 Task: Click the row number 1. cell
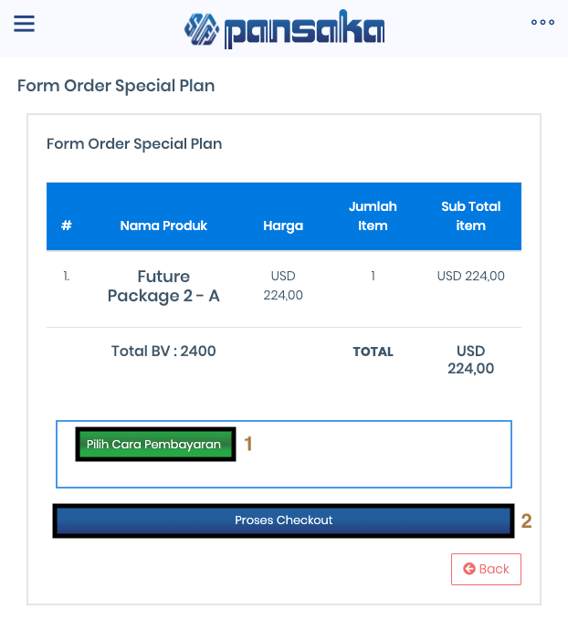click(x=67, y=276)
